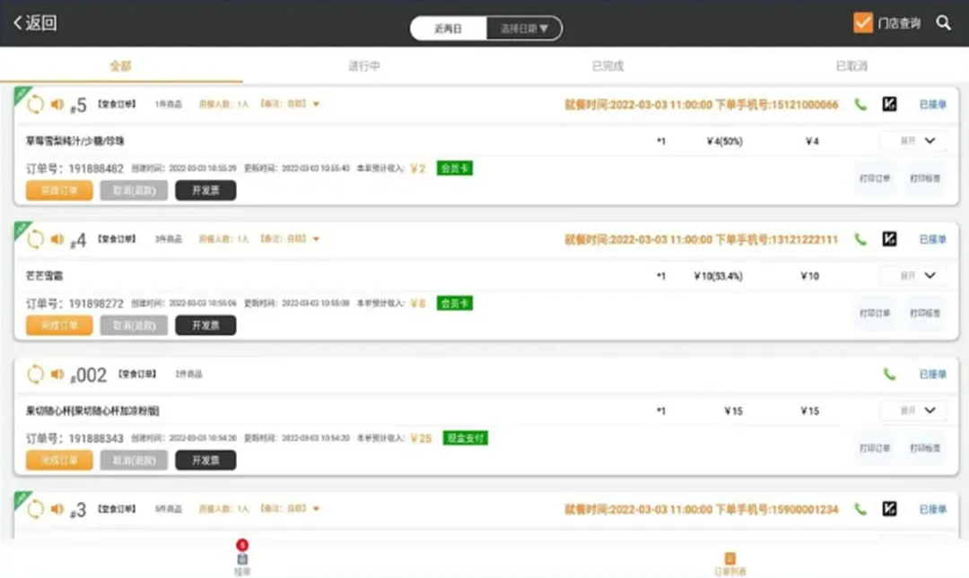The image size is (969, 578).
Task: Expand the remarks arrow on order #4 header
Action: tap(316, 239)
